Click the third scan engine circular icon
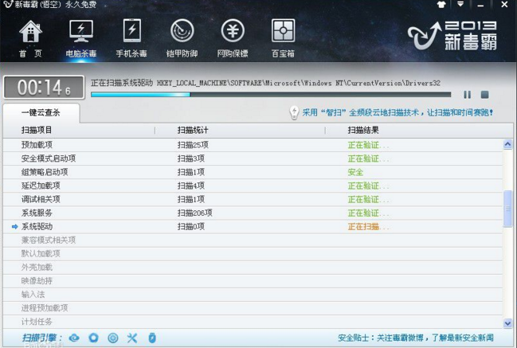This screenshot has width=517, height=348. [x=113, y=338]
